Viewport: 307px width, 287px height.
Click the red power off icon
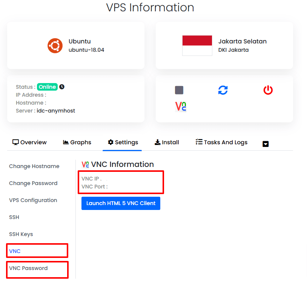(268, 90)
